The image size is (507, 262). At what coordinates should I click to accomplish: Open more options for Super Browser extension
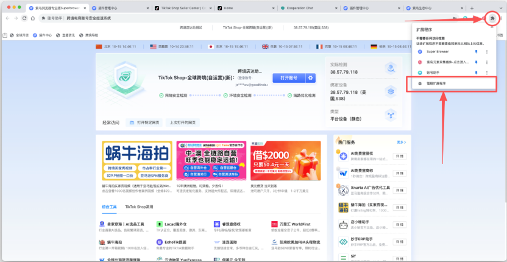(486, 52)
